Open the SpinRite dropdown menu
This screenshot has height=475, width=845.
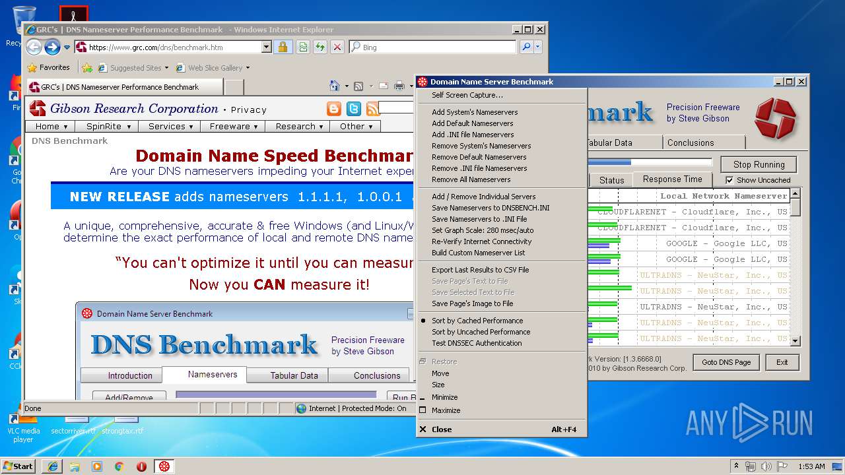[x=108, y=126]
